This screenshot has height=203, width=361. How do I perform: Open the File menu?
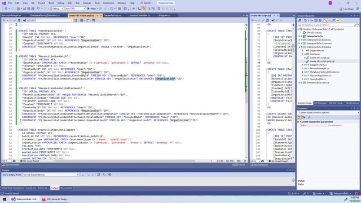click(10, 3)
